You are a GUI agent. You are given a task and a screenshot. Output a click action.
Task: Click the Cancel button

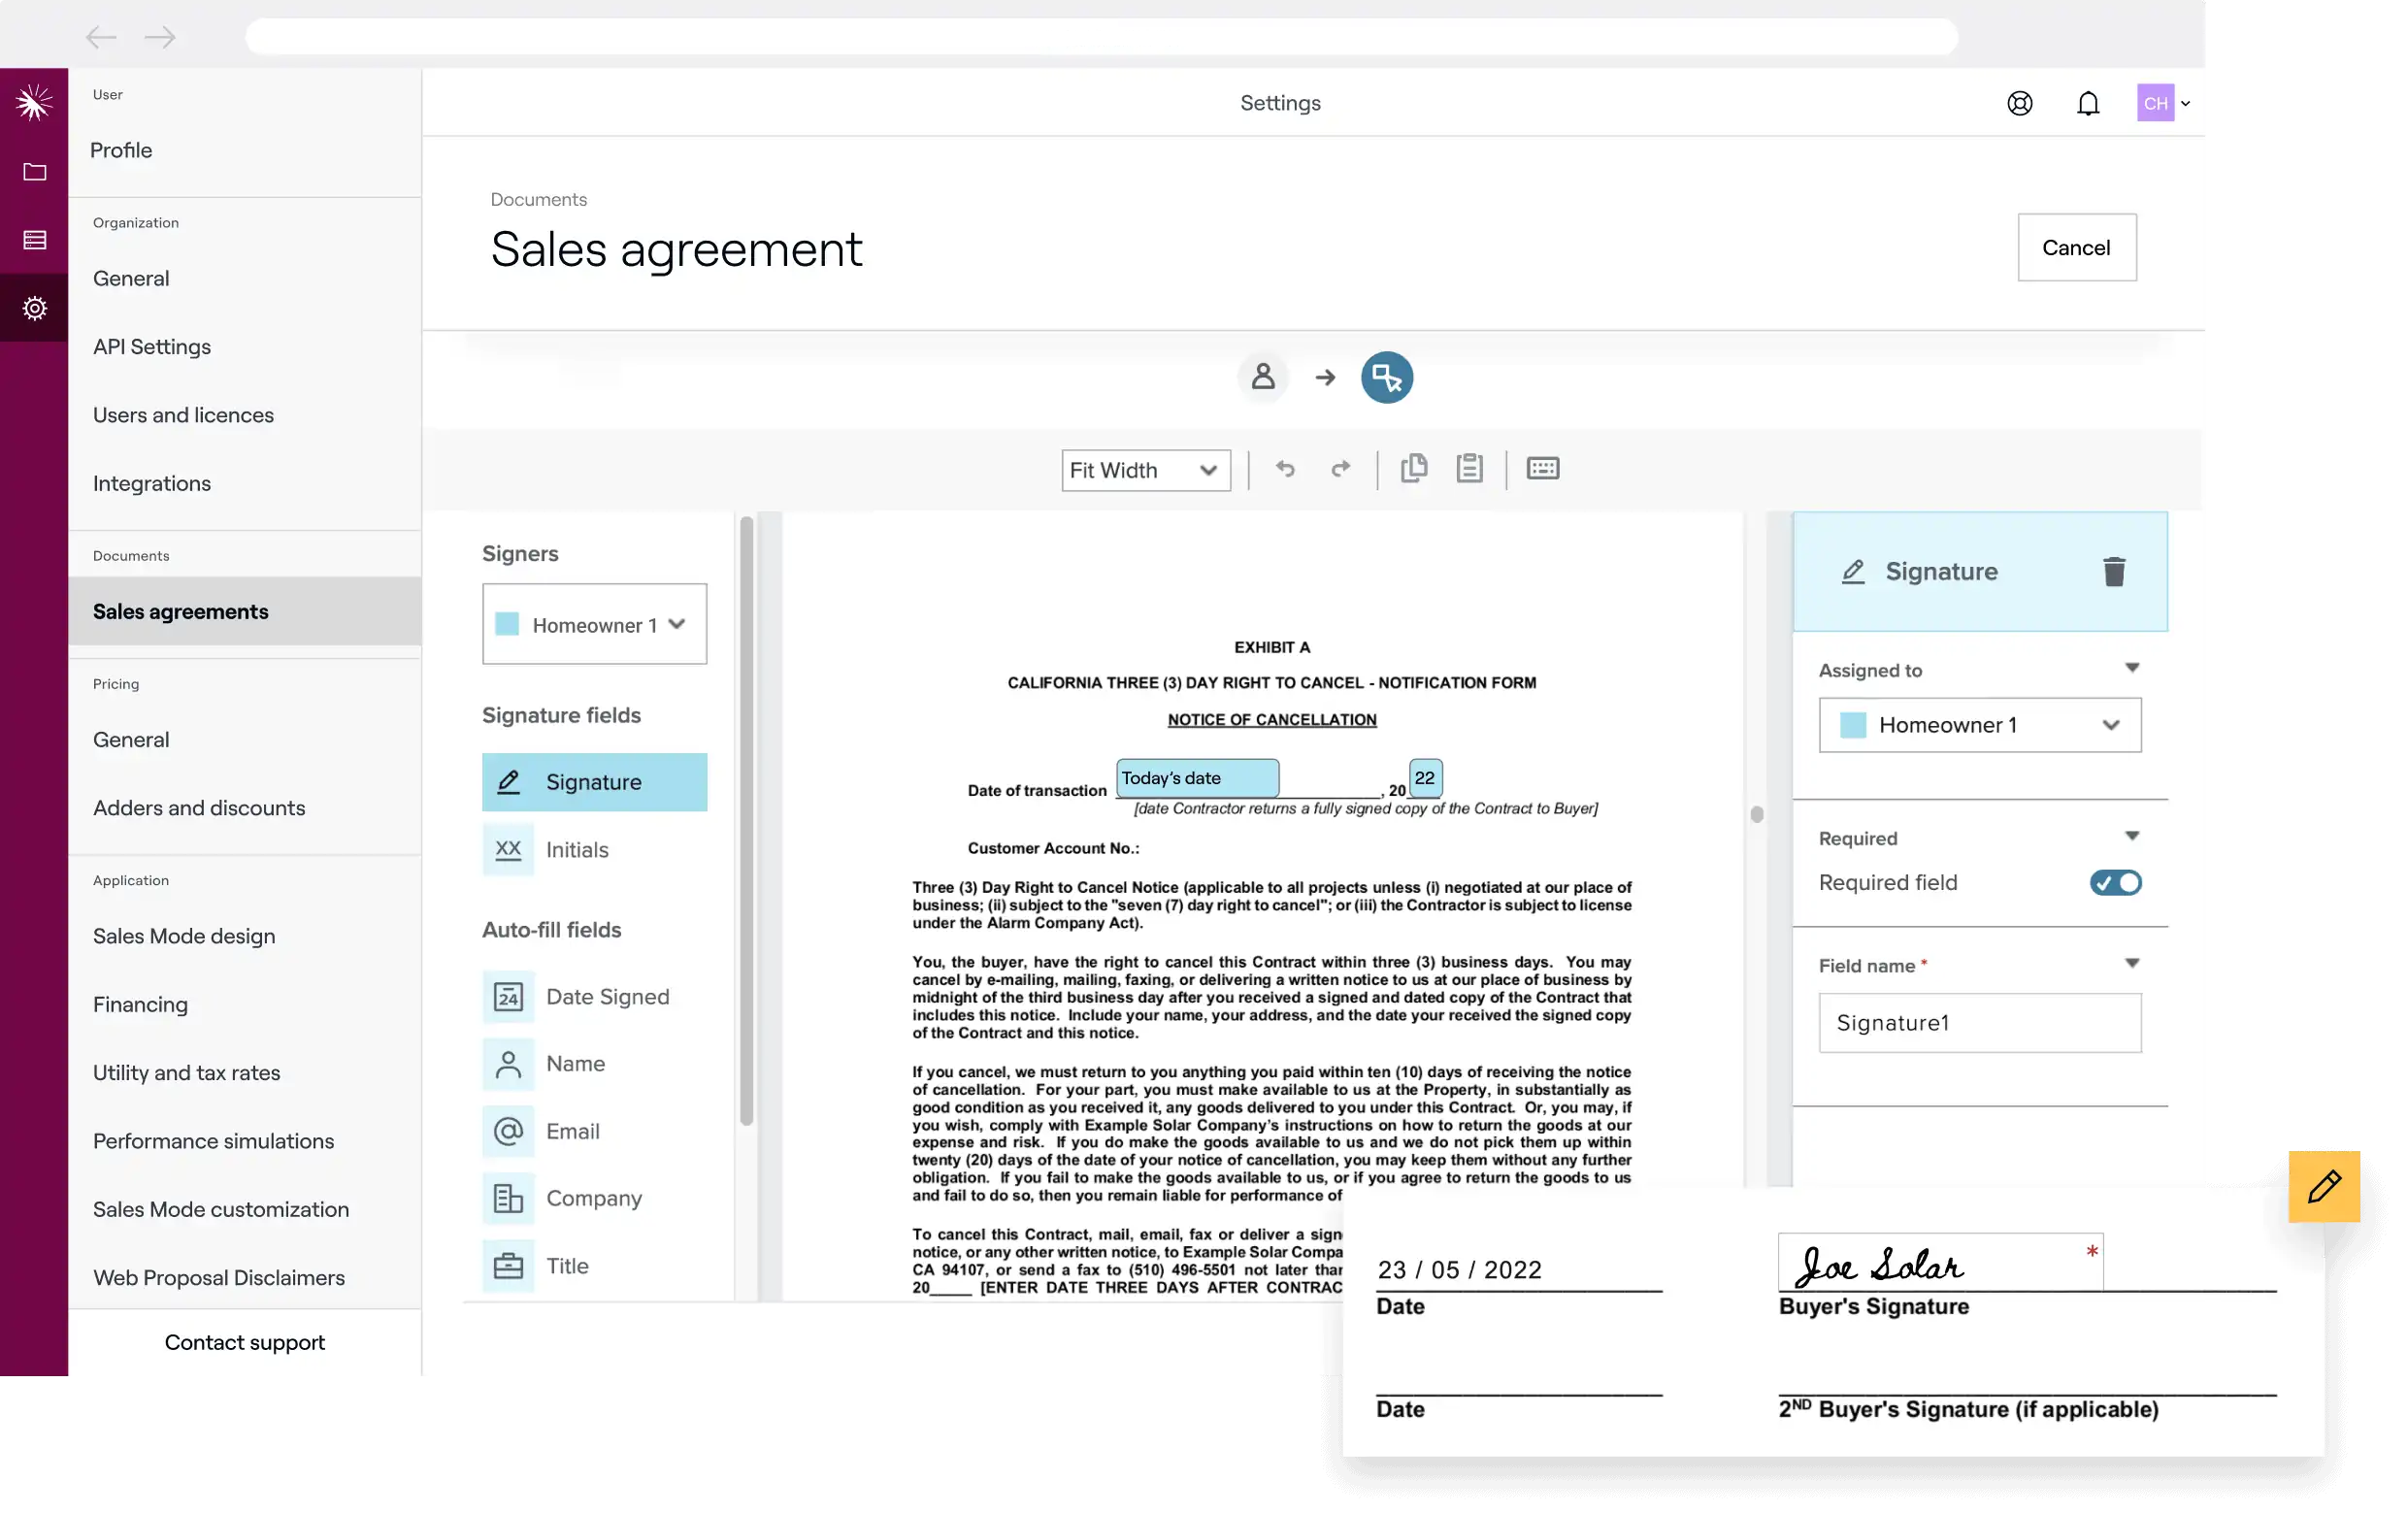[x=2076, y=247]
